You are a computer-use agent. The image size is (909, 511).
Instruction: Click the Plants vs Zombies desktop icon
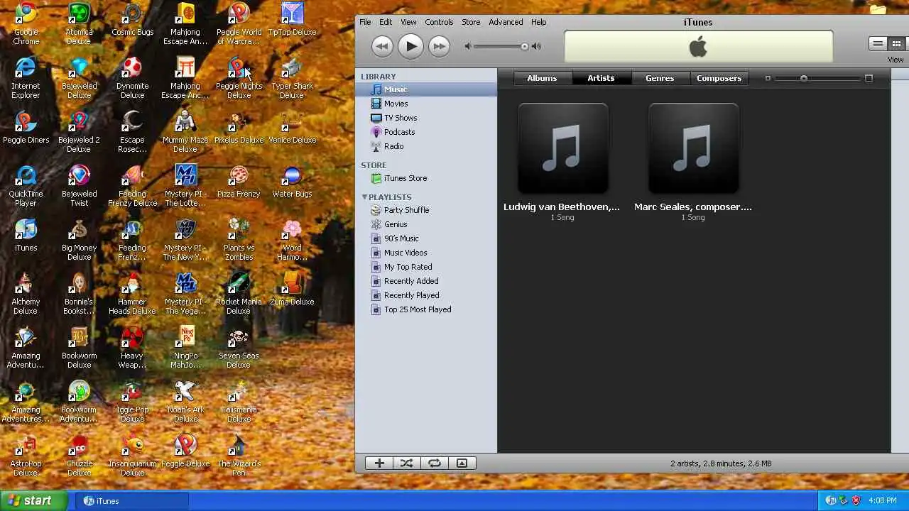pyautogui.click(x=239, y=240)
